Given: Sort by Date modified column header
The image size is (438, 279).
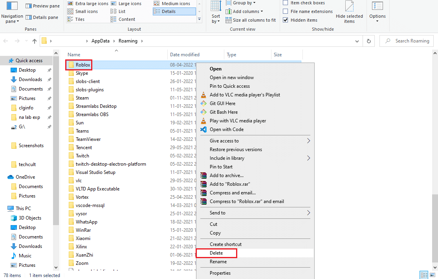Looking at the screenshot, I should (x=185, y=55).
